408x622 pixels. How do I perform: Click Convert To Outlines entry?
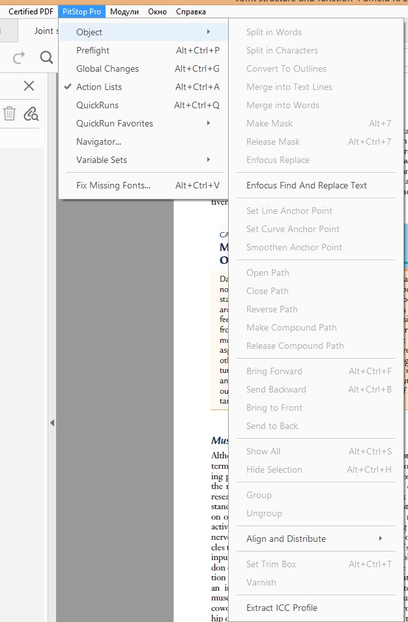point(316,68)
